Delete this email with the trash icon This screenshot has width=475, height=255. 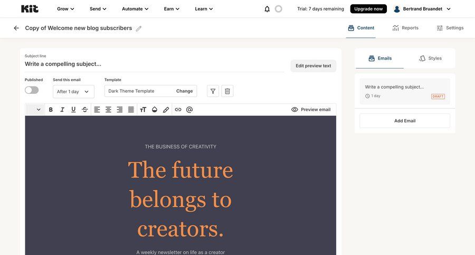coord(227,91)
